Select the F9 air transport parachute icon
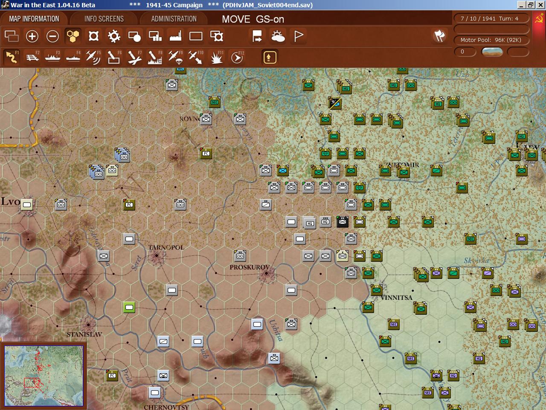546x410 pixels. tap(175, 57)
